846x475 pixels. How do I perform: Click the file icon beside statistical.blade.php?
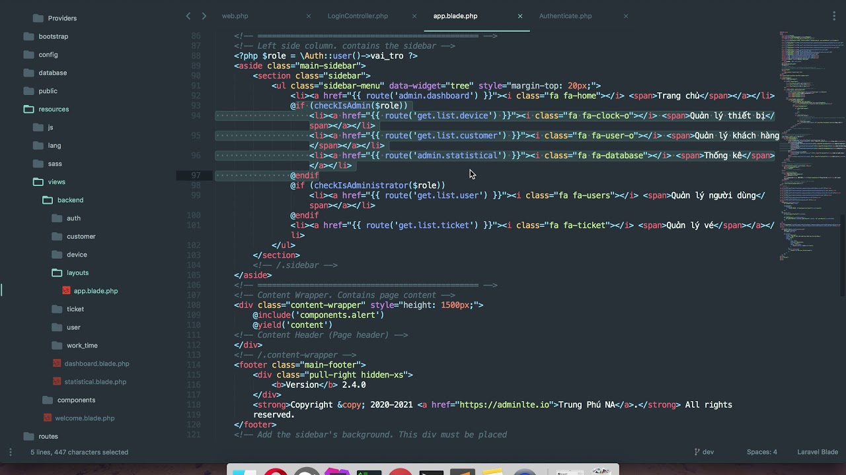pos(57,381)
